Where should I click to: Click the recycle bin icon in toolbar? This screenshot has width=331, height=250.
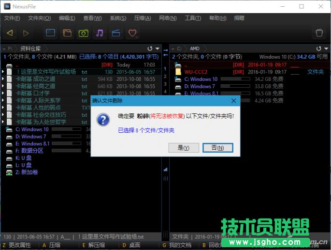pos(319,33)
